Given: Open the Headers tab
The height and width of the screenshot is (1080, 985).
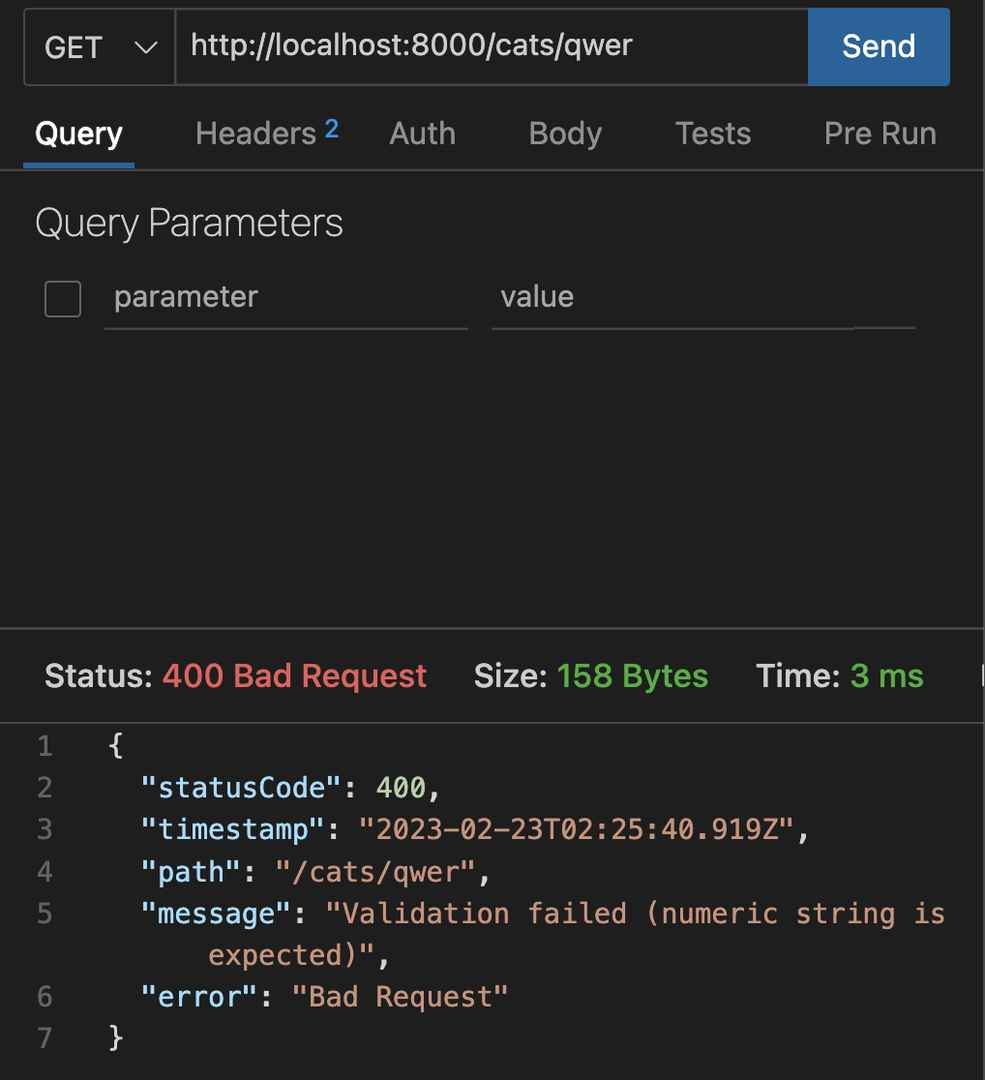Looking at the screenshot, I should click(x=267, y=133).
